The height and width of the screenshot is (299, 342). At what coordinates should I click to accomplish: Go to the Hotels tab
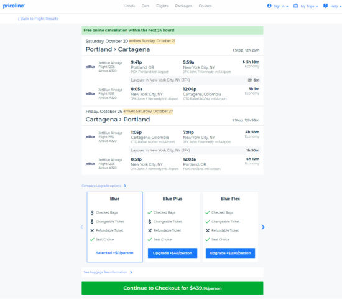tap(129, 6)
